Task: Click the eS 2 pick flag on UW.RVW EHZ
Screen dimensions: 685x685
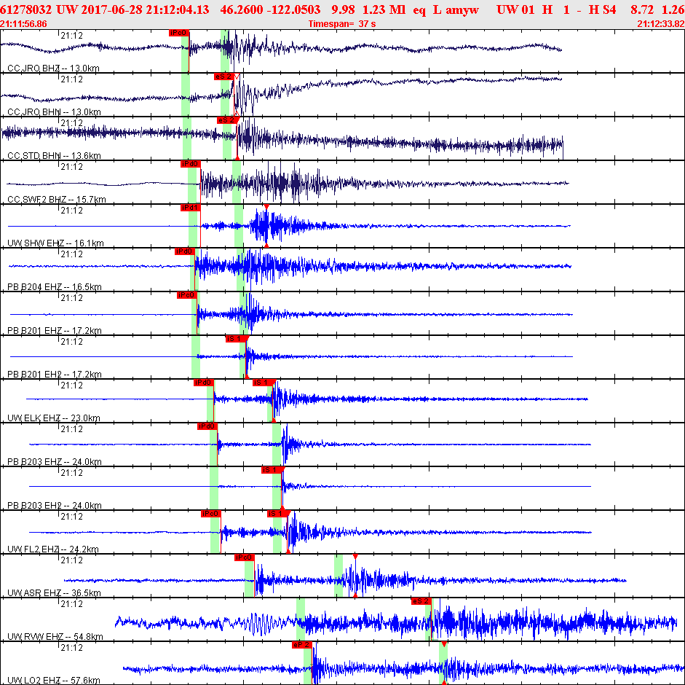Action: pos(421,601)
